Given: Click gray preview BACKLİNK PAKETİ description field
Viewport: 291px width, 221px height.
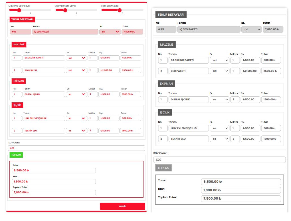Looking at the screenshot, I should [x=189, y=60].
